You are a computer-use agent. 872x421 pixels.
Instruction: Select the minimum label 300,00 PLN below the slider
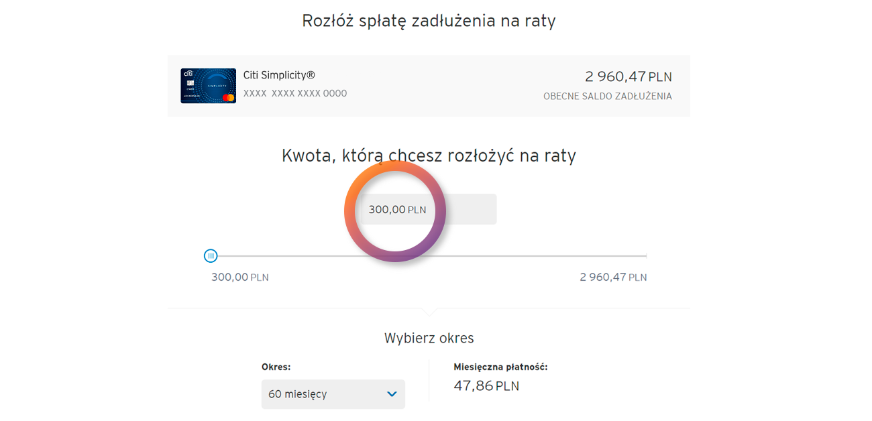[x=239, y=277]
